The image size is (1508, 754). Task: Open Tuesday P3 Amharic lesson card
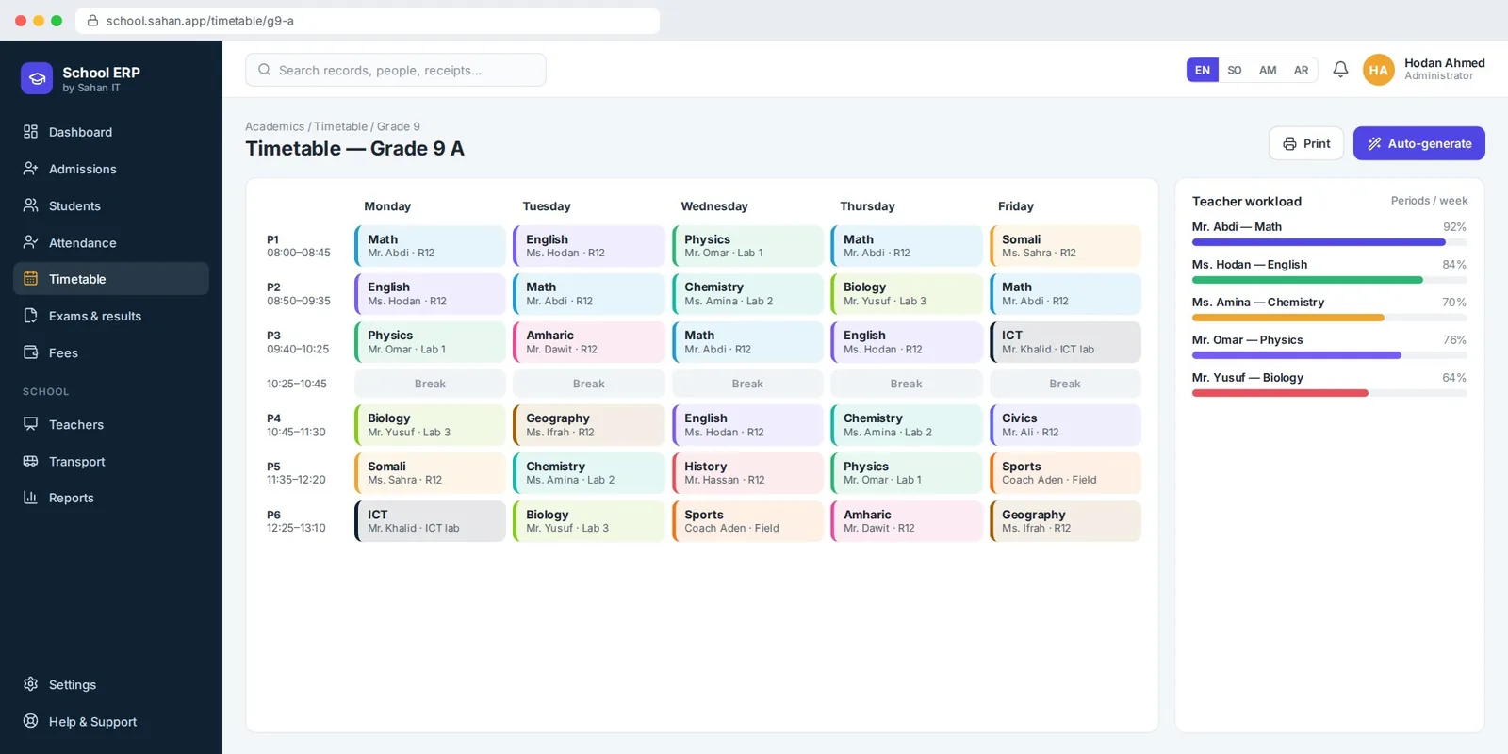click(x=589, y=341)
